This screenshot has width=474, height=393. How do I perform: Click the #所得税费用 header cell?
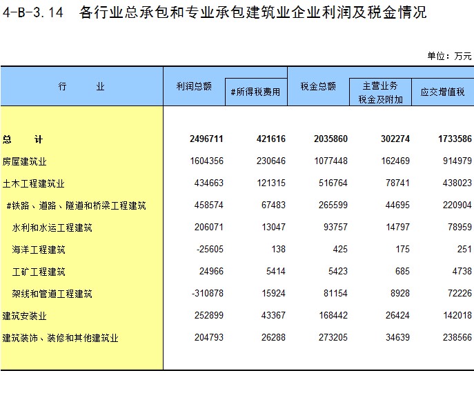click(x=255, y=92)
